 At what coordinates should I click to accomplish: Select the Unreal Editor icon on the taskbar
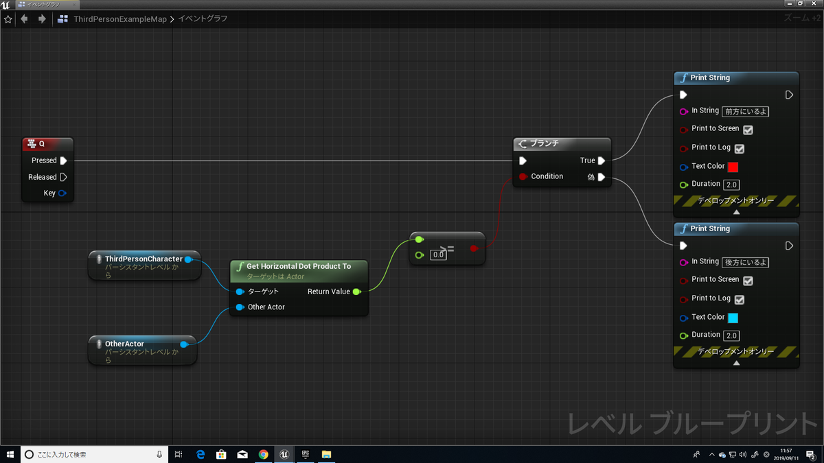pyautogui.click(x=284, y=454)
